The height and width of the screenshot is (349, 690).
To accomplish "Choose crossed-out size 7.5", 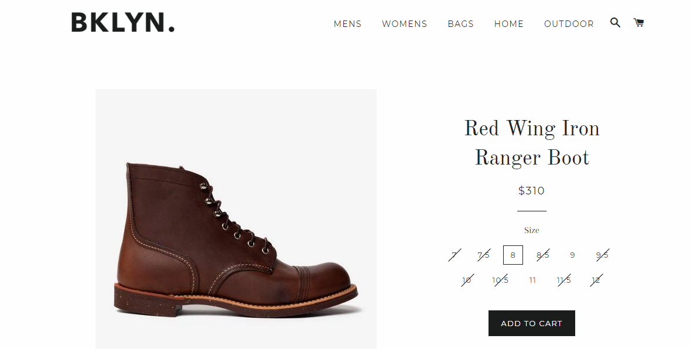I will 484,255.
